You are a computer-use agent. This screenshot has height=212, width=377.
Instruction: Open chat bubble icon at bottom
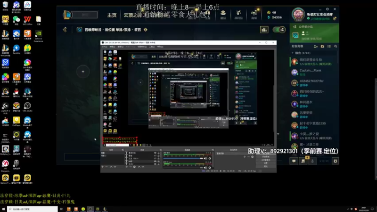294,161
